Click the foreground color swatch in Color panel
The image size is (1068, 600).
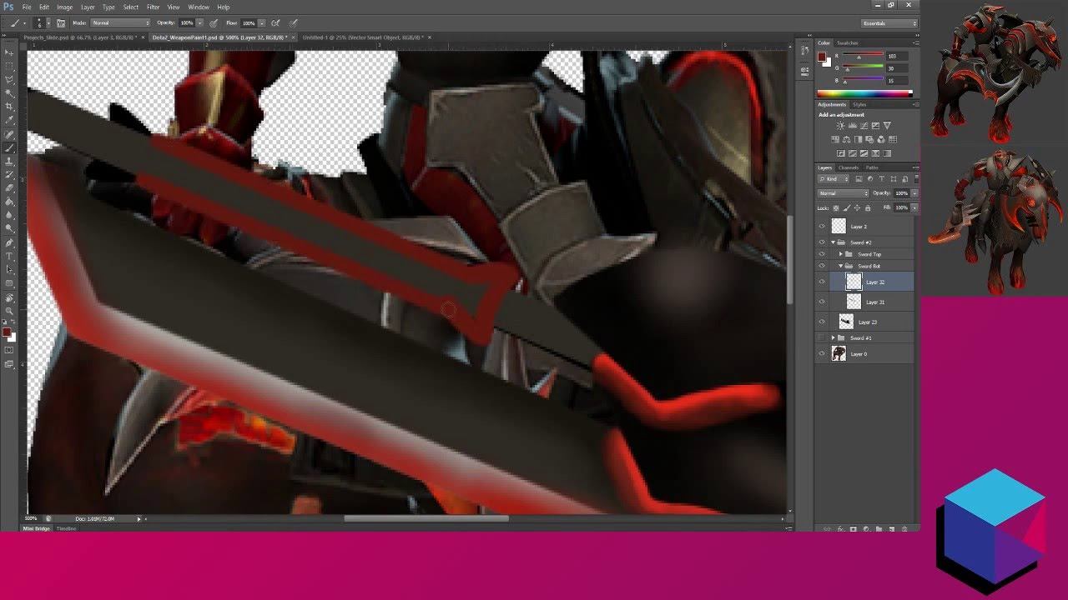point(822,57)
